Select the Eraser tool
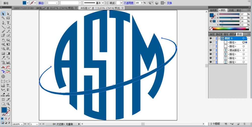The height and width of the screenshot is (127, 252). click(8, 35)
